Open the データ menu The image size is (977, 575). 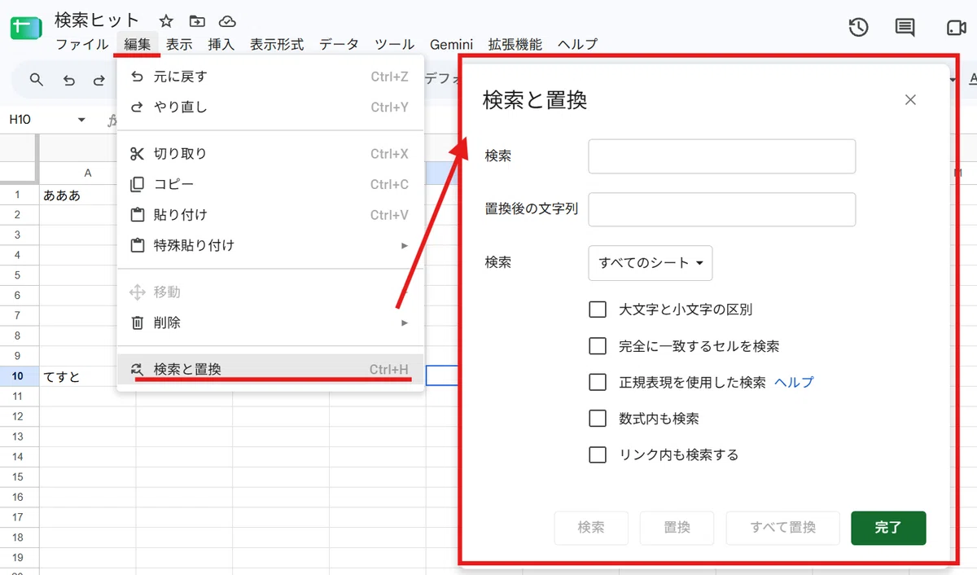click(x=339, y=45)
